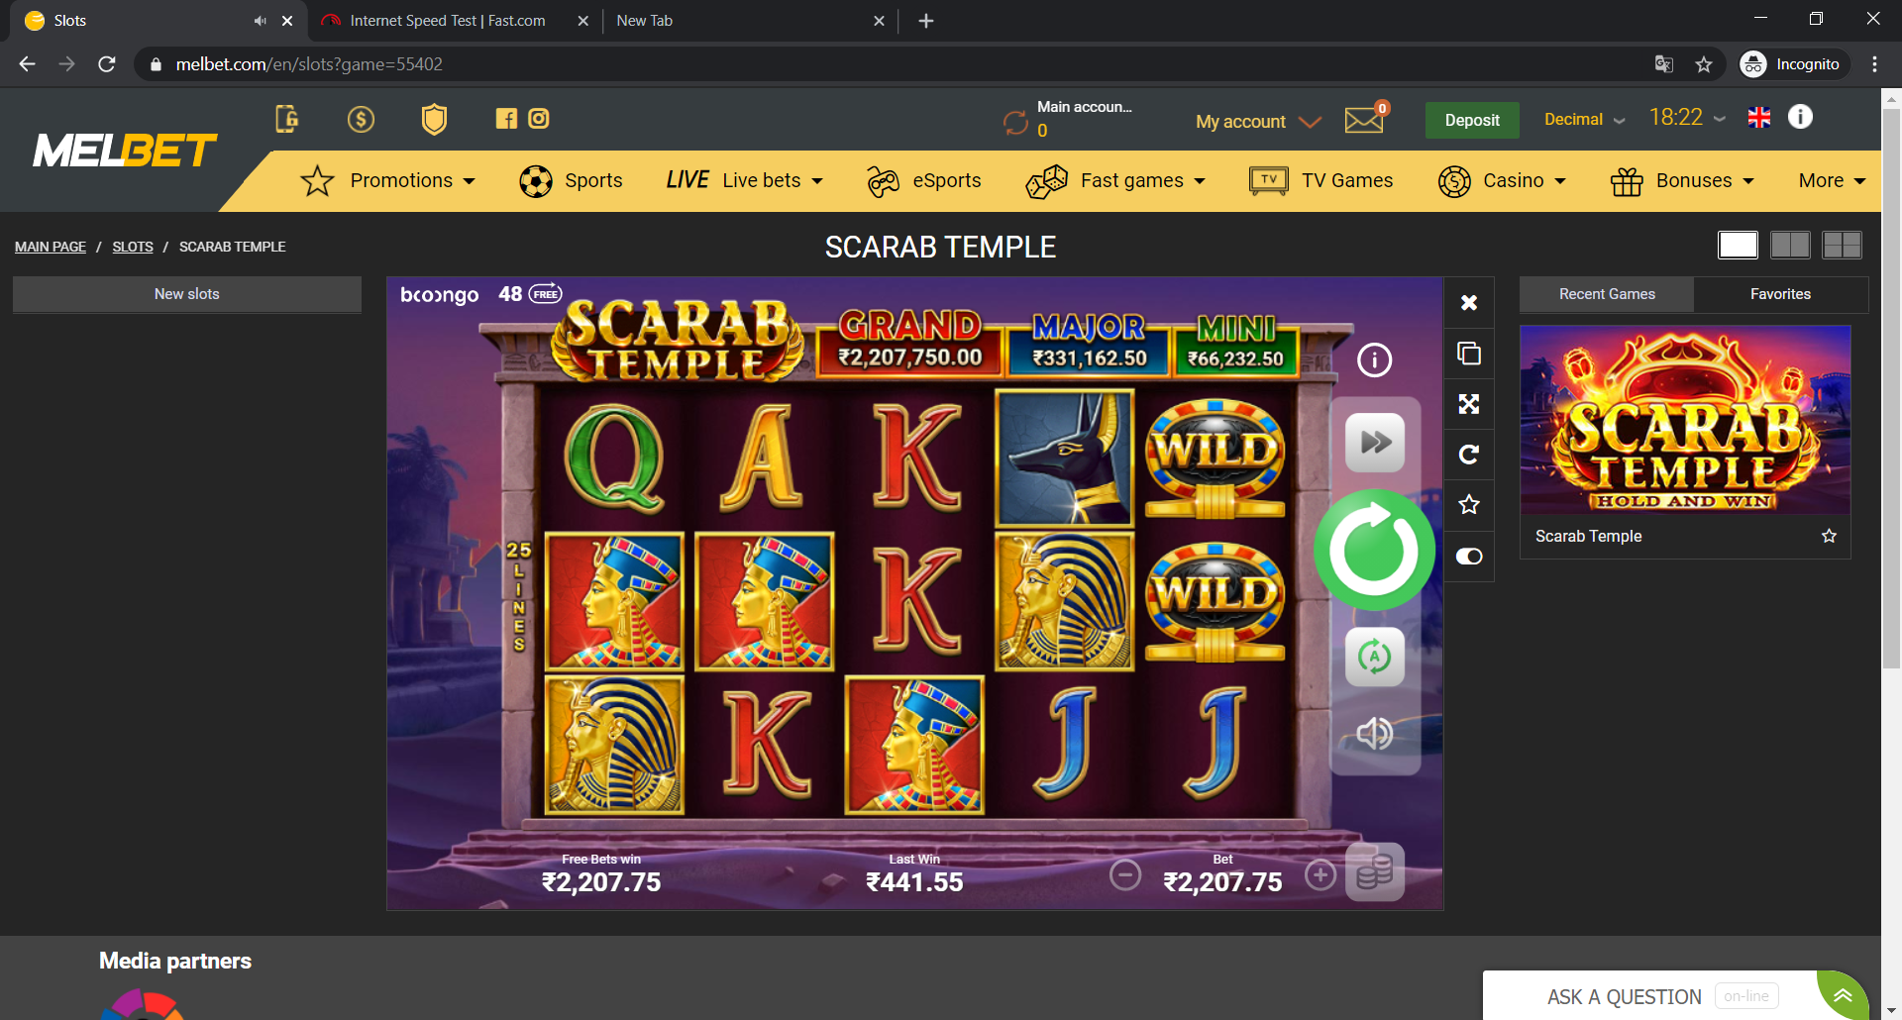This screenshot has width=1902, height=1020.
Task: Open the Decimal odds format dropdown
Action: 1584,120
